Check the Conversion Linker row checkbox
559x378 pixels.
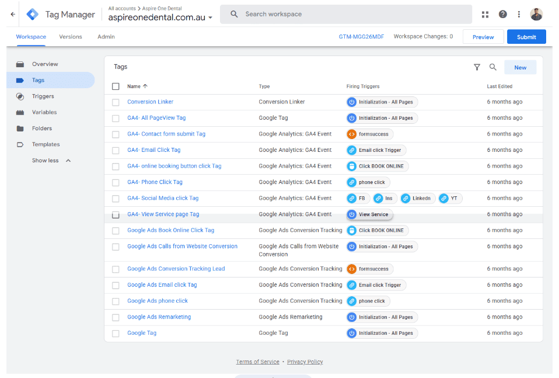116,102
